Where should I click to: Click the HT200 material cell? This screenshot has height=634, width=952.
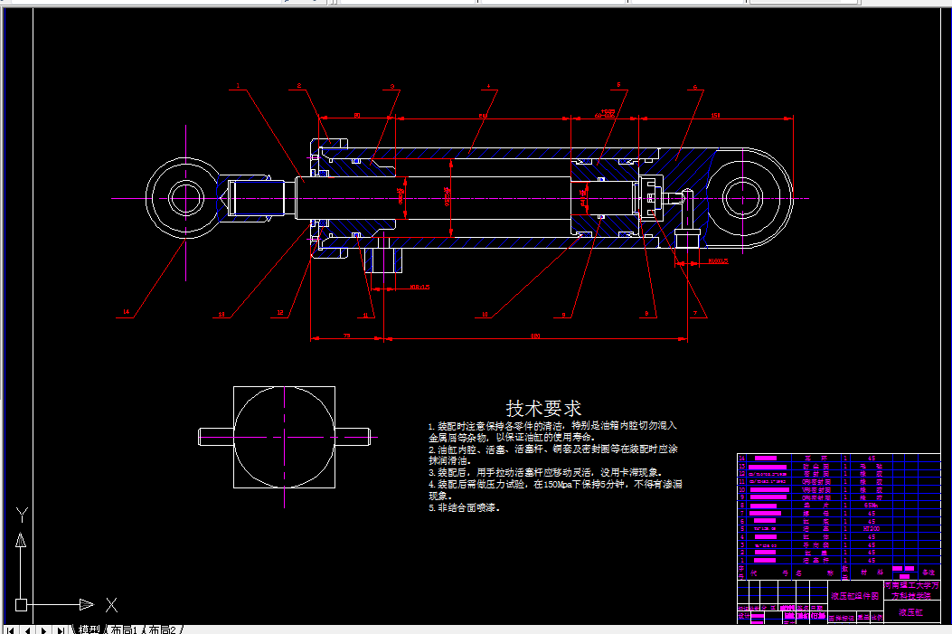pos(872,529)
